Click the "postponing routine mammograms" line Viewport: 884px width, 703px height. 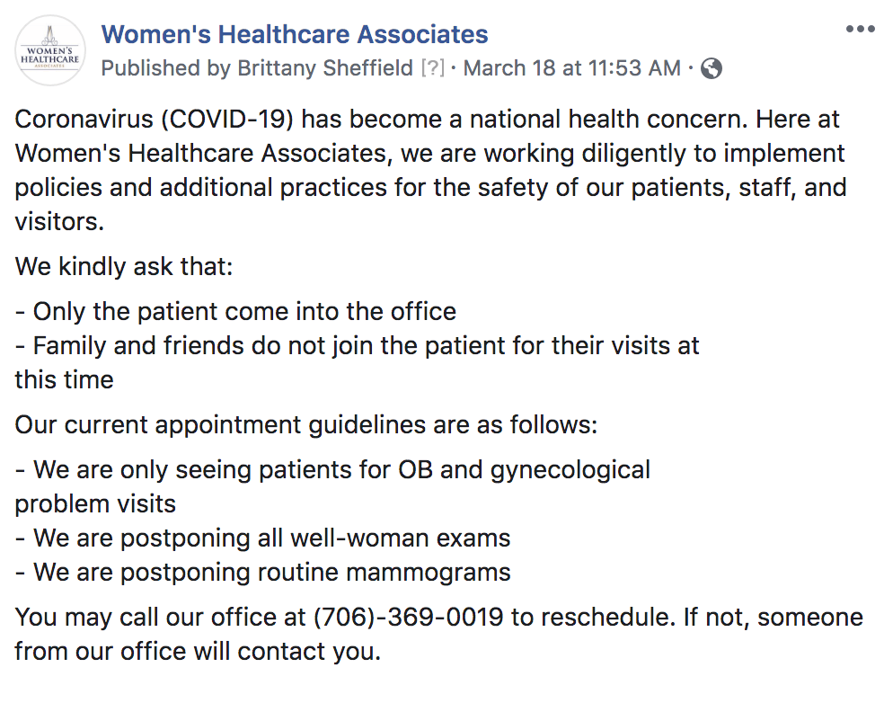(262, 572)
